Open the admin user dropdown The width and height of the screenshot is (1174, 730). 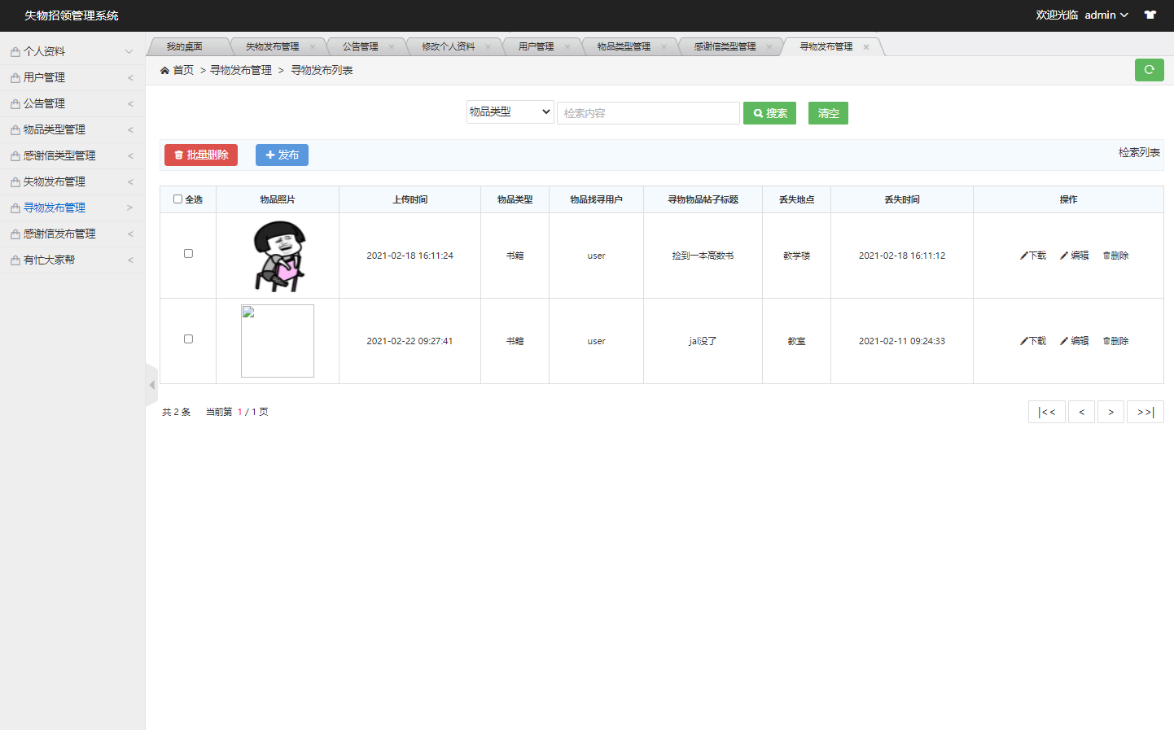click(1103, 15)
